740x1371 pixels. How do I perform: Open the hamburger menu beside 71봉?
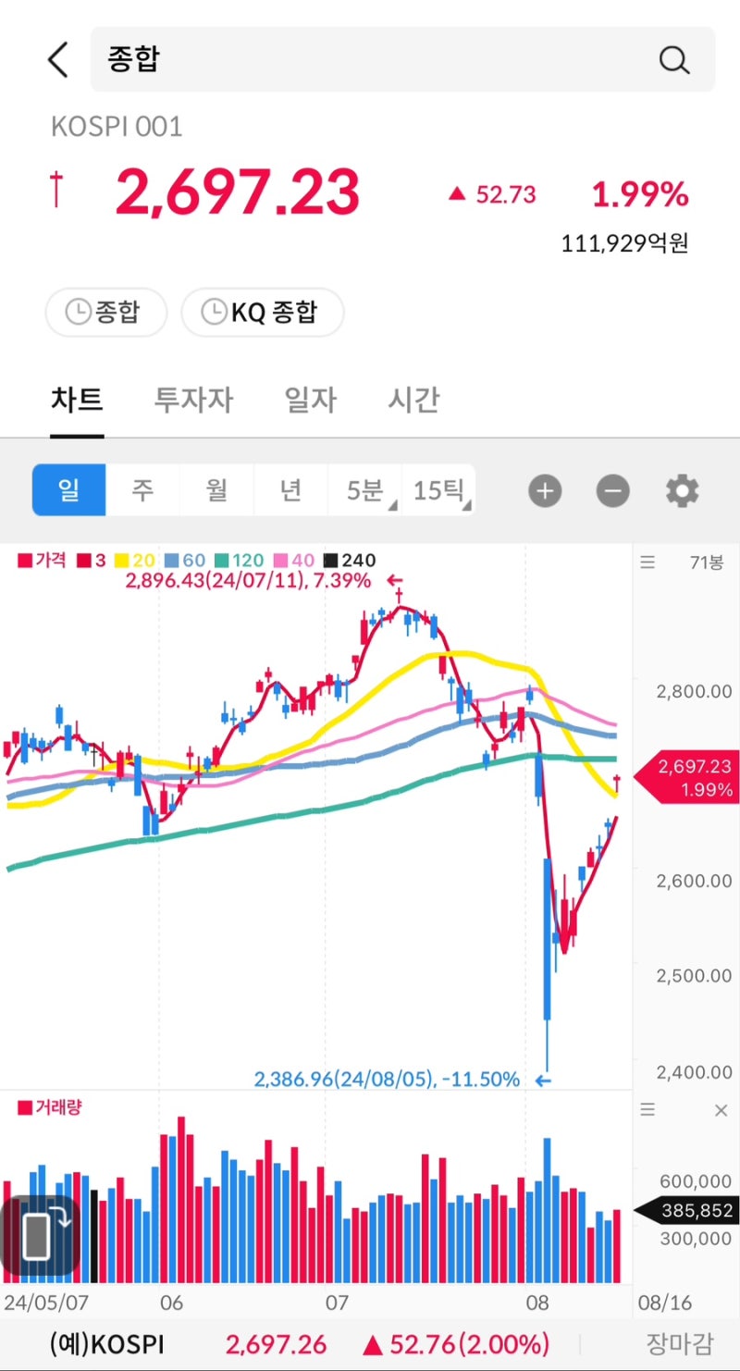click(647, 562)
